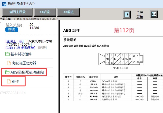Click the ABS 组件 page heading
This screenshot has width=163, height=113.
click(x=71, y=30)
